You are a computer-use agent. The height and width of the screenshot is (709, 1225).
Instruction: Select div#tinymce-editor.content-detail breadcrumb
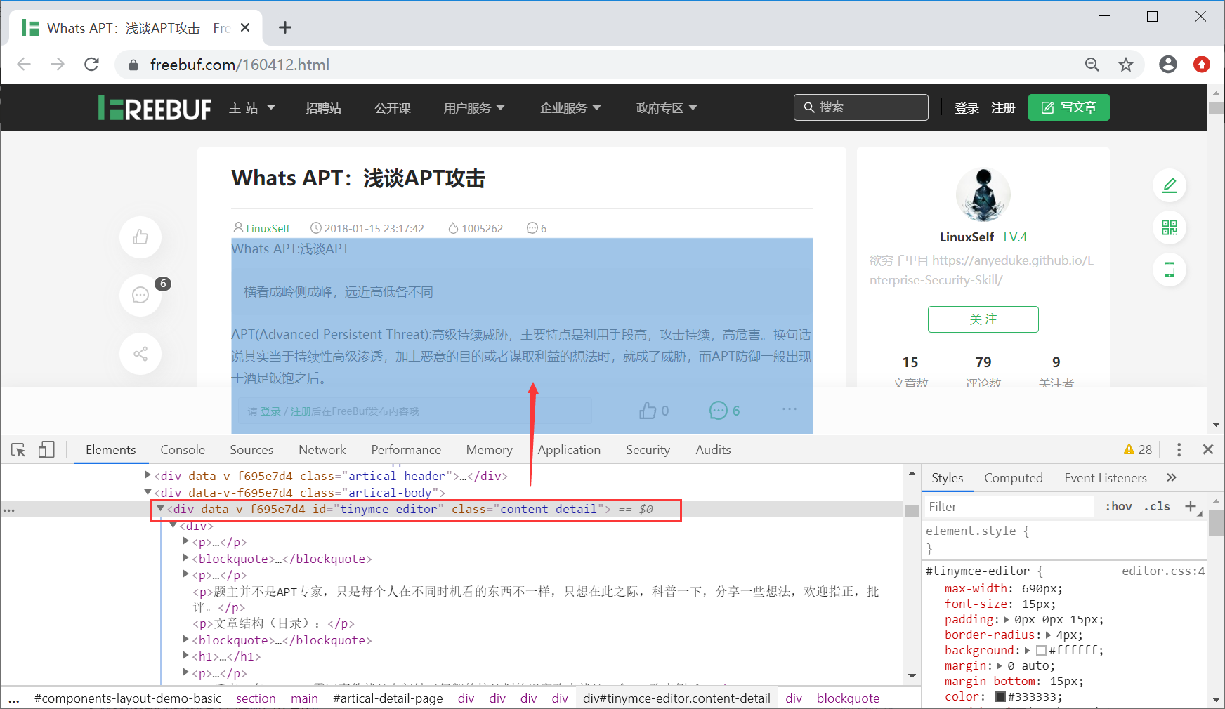(x=676, y=698)
